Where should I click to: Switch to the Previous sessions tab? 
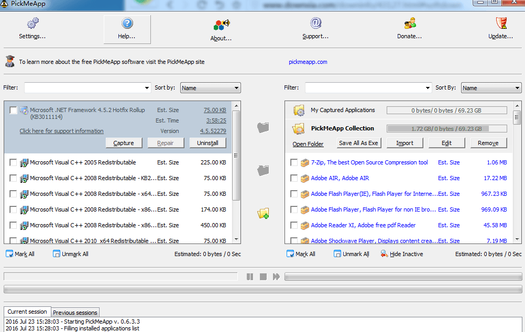[75, 313]
